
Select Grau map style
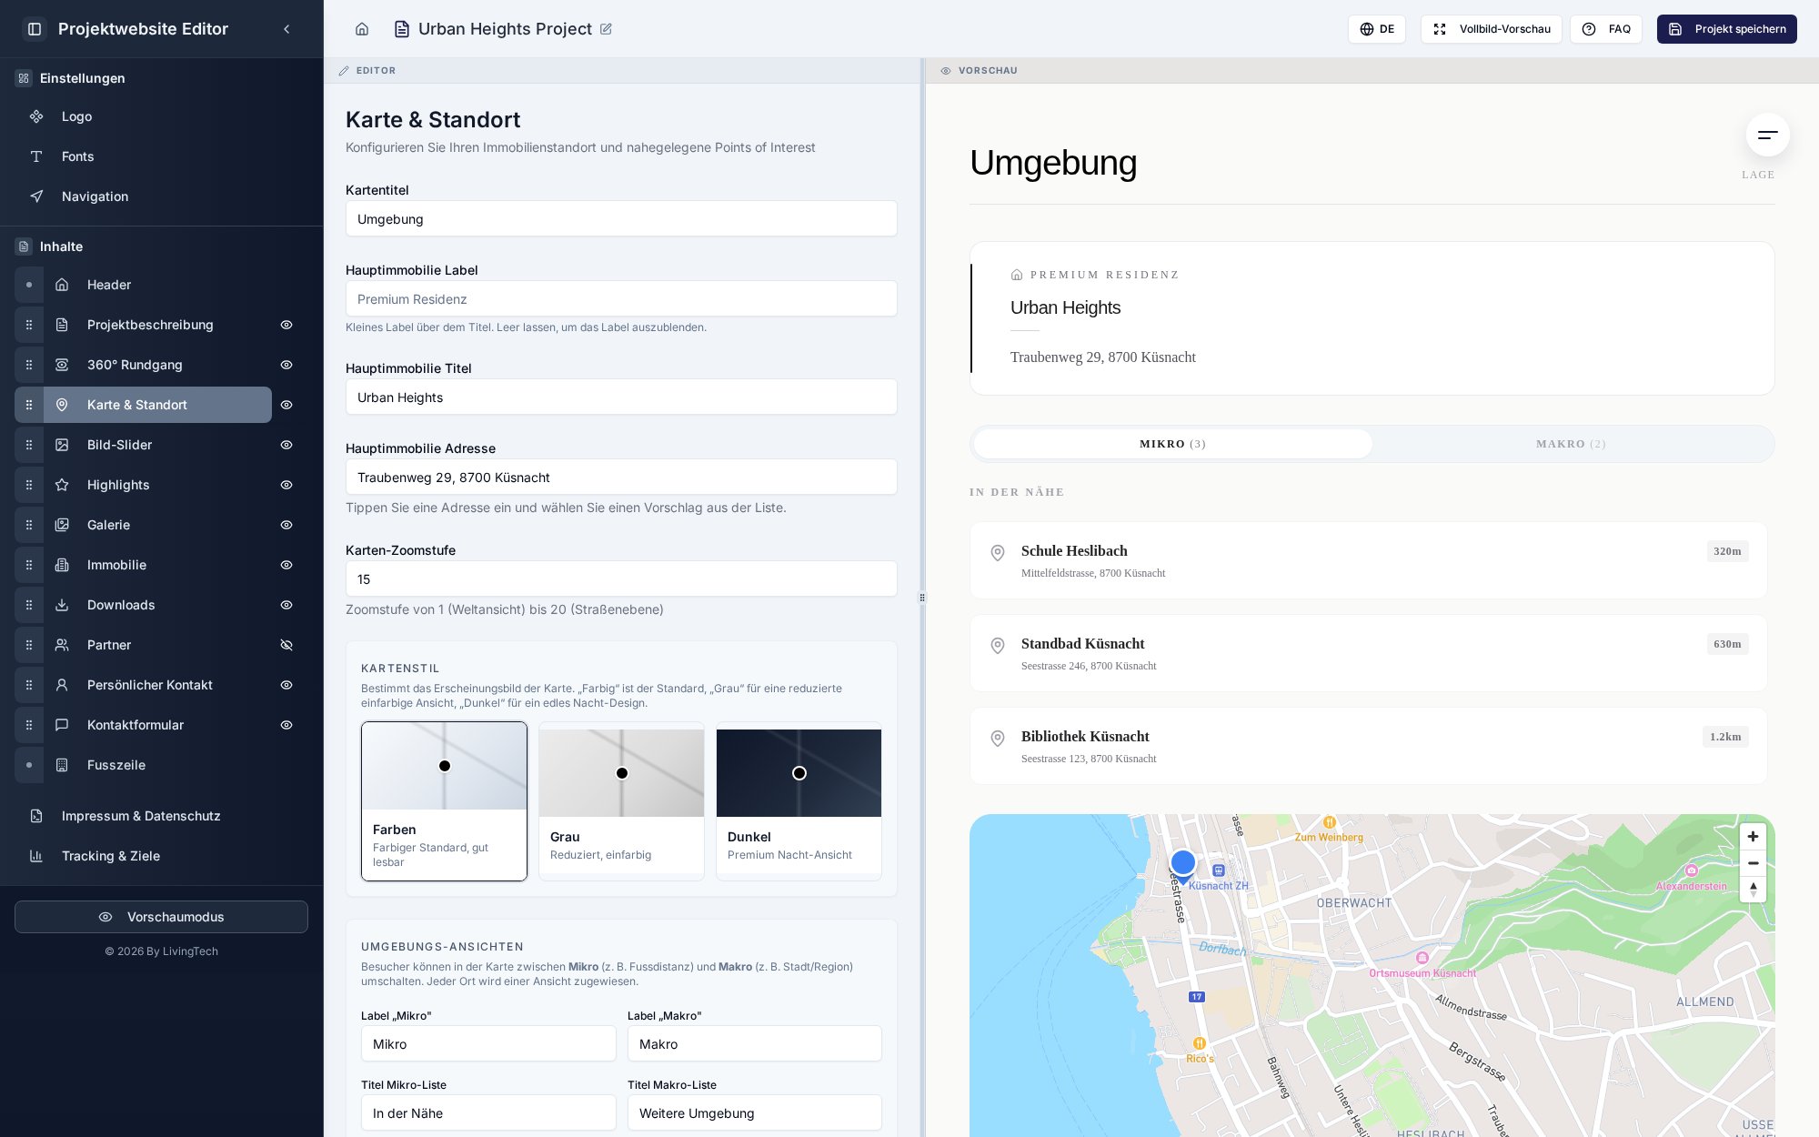(x=621, y=801)
